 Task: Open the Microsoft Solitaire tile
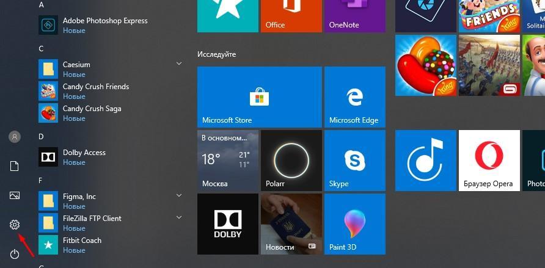pos(533,16)
